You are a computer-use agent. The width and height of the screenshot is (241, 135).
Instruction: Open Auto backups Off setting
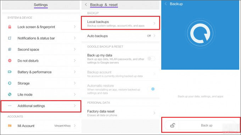pyautogui.click(x=120, y=36)
